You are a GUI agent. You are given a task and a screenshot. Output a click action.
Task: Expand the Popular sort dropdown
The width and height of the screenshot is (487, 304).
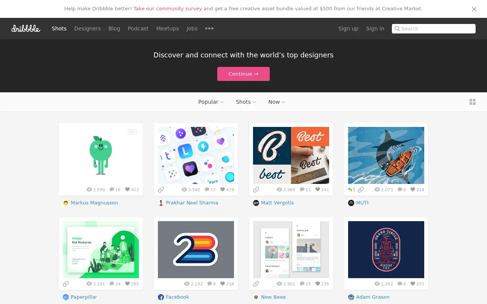click(x=211, y=102)
